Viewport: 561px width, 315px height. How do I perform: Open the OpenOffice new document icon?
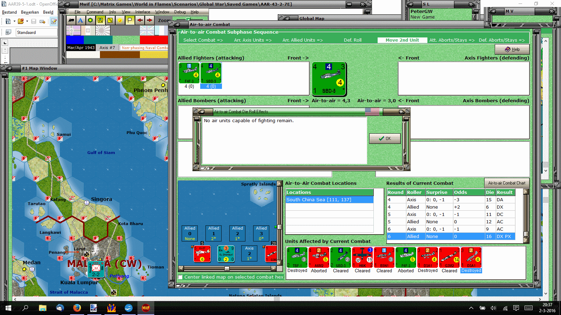coord(8,21)
